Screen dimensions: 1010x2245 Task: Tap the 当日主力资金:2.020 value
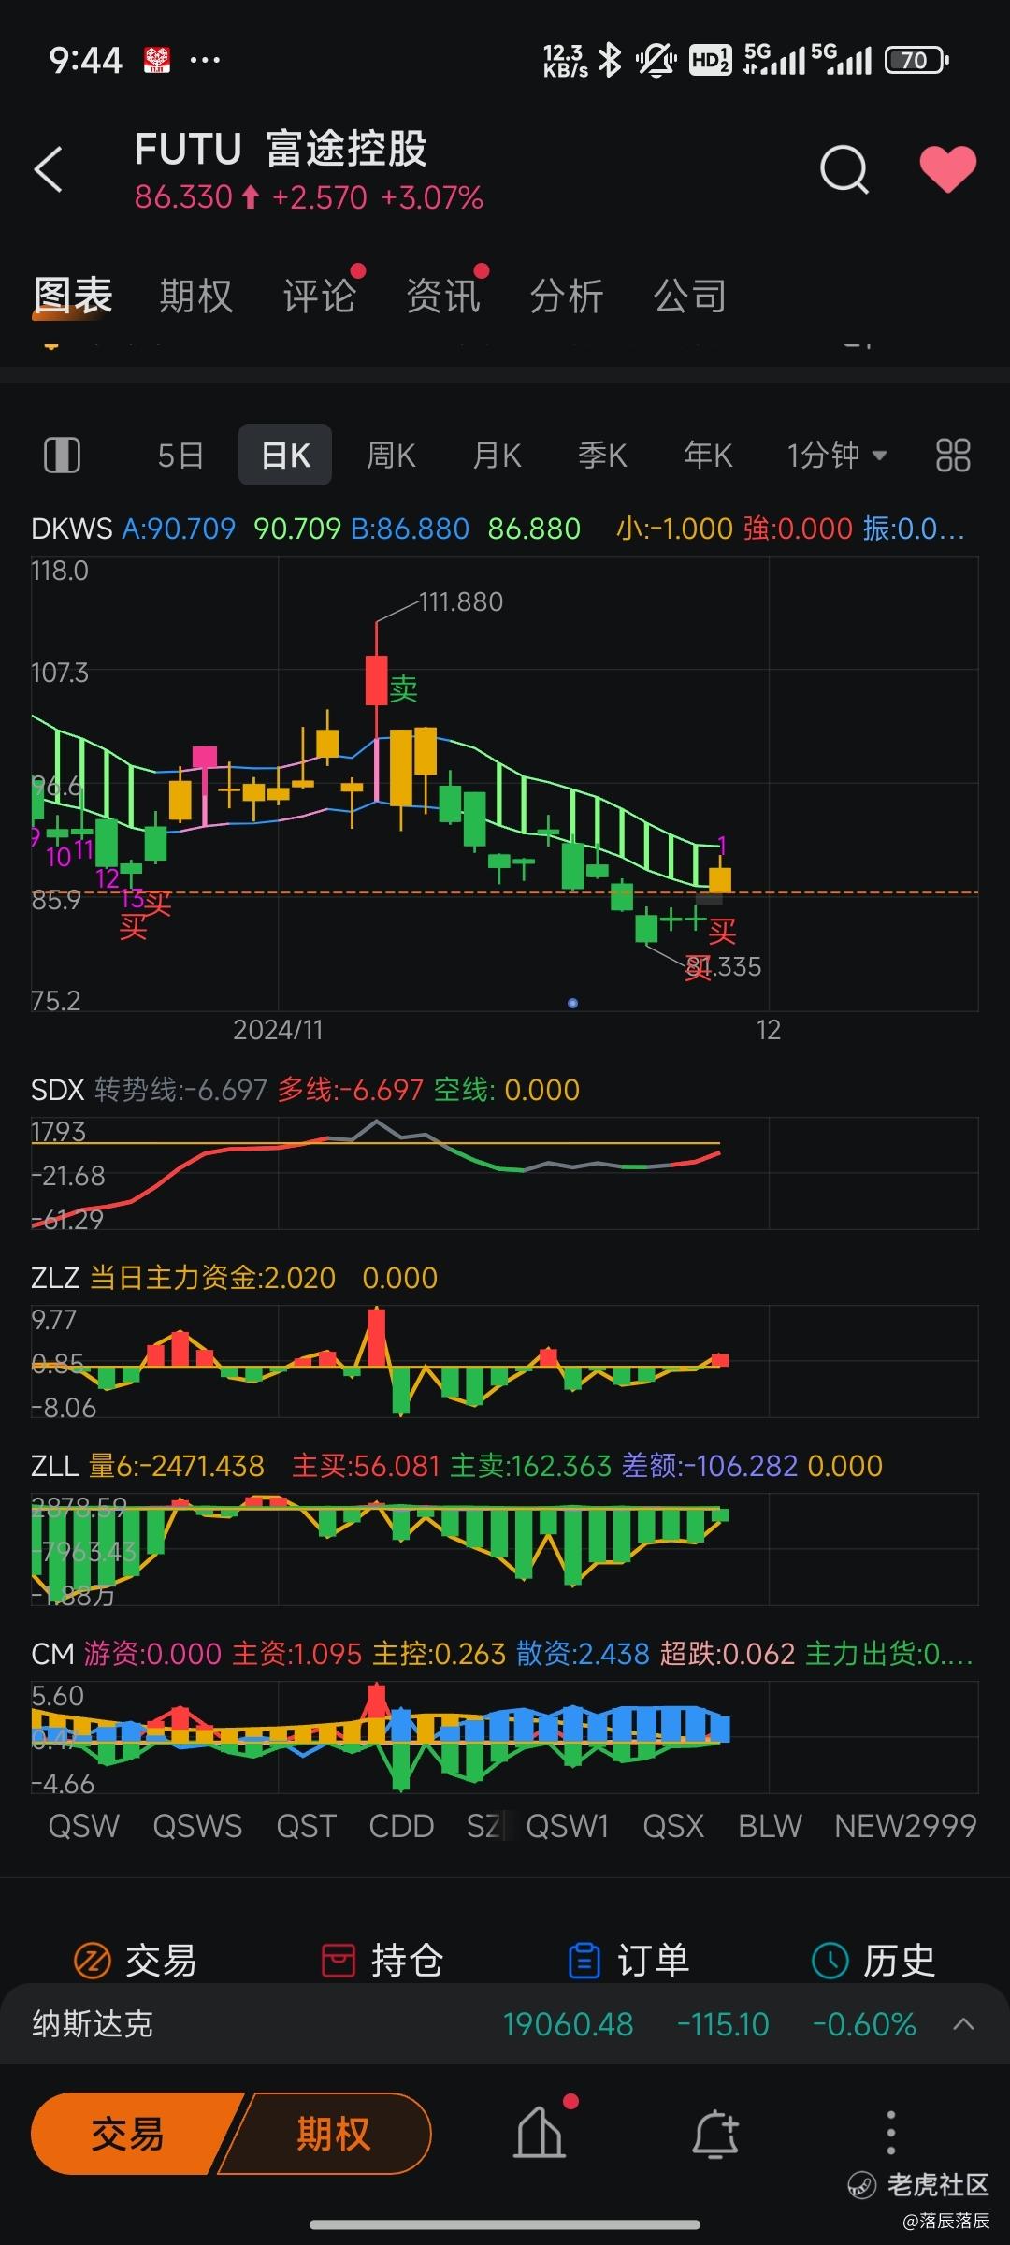[212, 1278]
